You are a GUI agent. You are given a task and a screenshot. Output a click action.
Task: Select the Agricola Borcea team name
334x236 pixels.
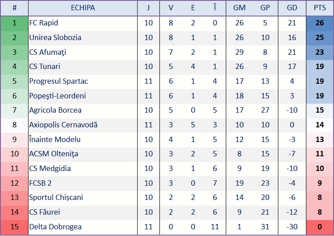[55, 110]
